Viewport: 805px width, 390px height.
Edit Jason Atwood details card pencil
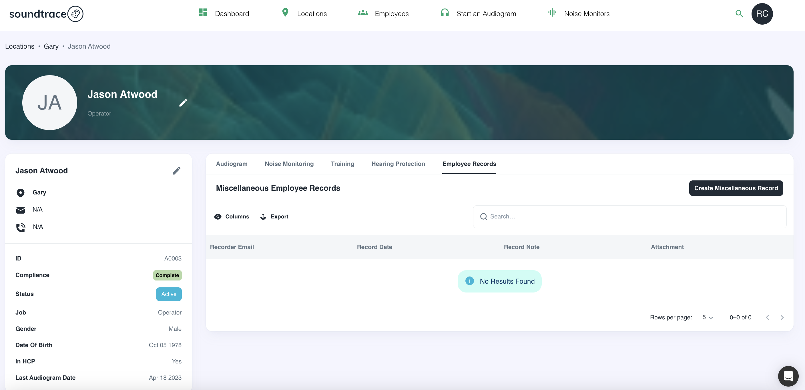tap(176, 171)
